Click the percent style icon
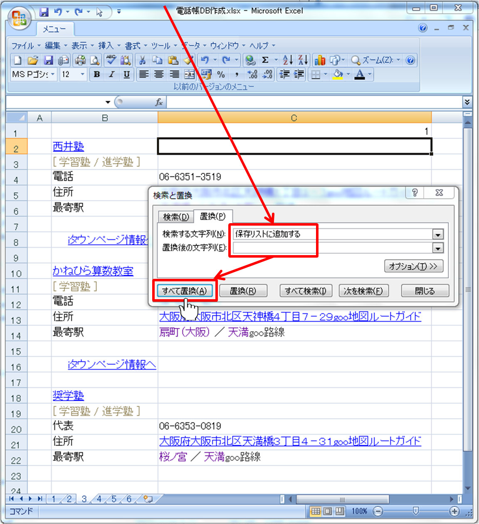Screen dimensions: 479x524 coord(221,74)
